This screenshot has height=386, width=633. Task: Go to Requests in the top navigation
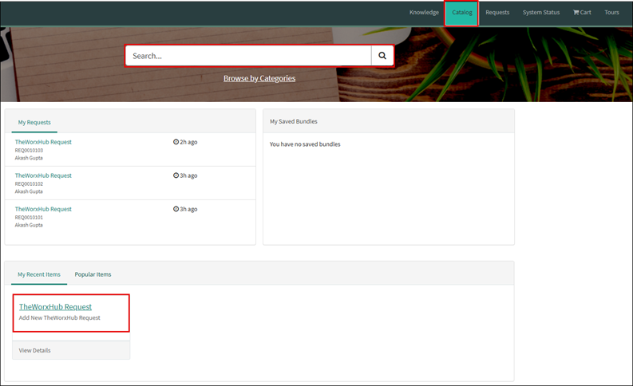497,13
